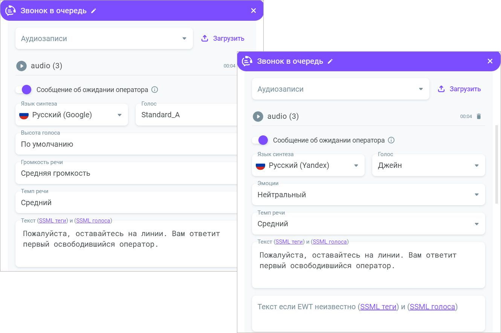Click scrollbar in right window
Viewport: 501px width, 333px height.
496,164
